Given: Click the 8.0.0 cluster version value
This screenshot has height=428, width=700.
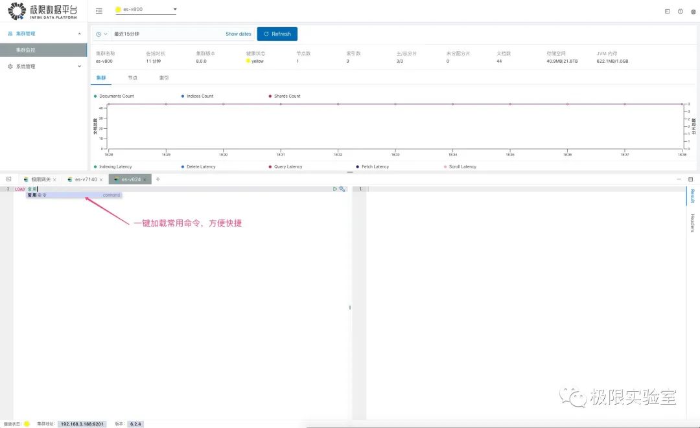Looking at the screenshot, I should [x=202, y=61].
